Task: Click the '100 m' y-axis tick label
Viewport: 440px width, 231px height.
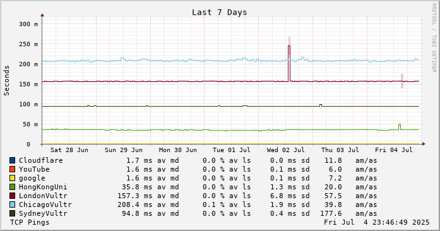Action: [x=28, y=104]
